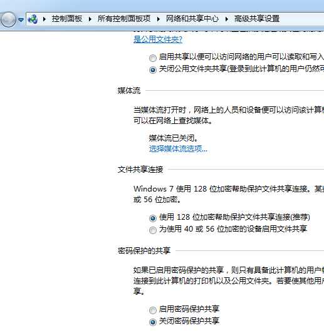This screenshot has width=324, height=333.
Task: Open the 是公用文件夹? help link
Action: [x=158, y=39]
